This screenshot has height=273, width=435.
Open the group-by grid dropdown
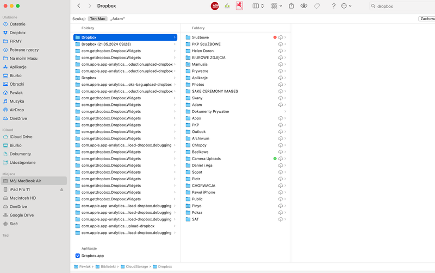tap(276, 6)
